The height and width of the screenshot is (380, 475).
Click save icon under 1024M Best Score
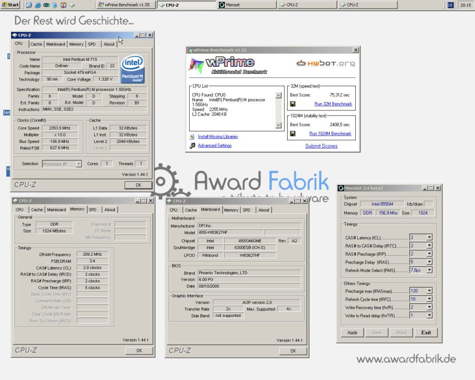293,134
